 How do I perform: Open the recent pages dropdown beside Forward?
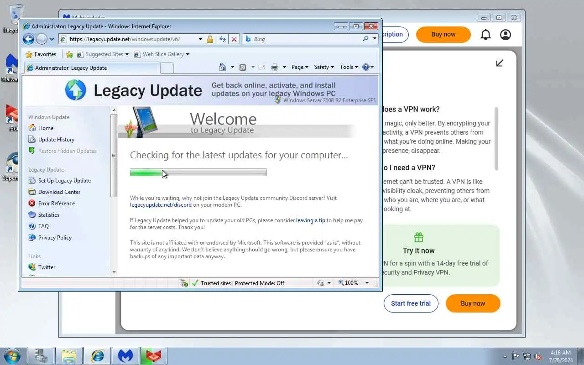coord(52,39)
